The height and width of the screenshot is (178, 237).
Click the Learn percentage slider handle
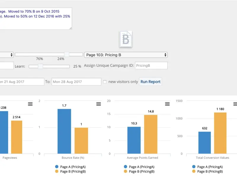(40, 66)
